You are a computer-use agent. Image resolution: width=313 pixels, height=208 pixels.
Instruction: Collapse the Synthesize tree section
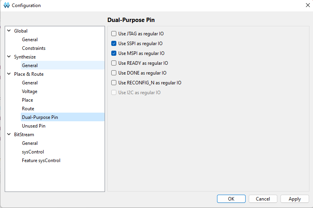(9, 57)
